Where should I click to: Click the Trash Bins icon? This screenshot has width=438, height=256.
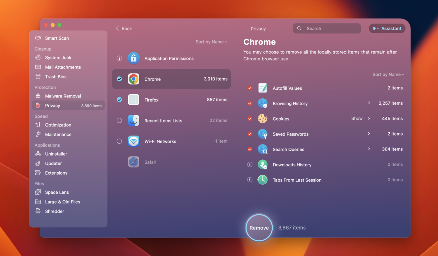(38, 76)
